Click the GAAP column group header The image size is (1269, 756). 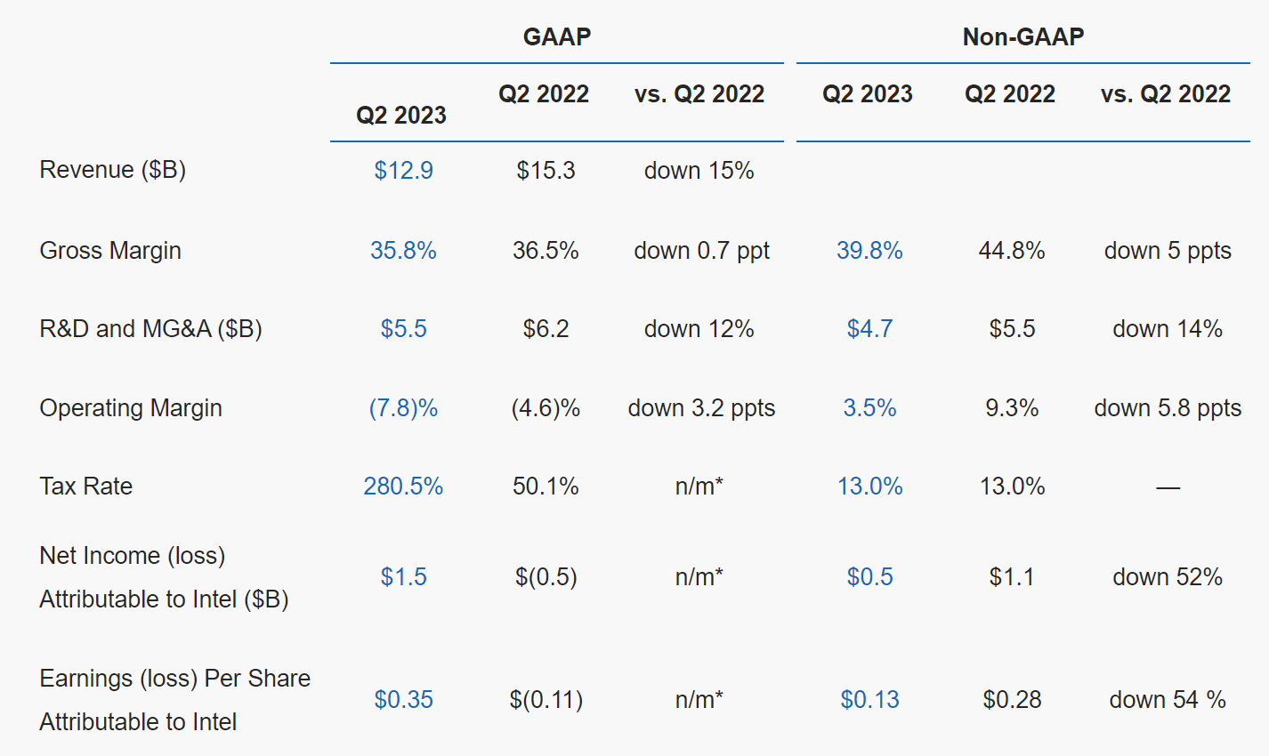[x=556, y=36]
